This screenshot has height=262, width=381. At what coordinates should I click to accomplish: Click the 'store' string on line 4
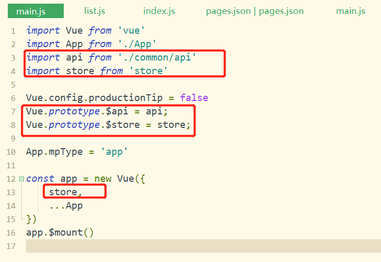[147, 71]
